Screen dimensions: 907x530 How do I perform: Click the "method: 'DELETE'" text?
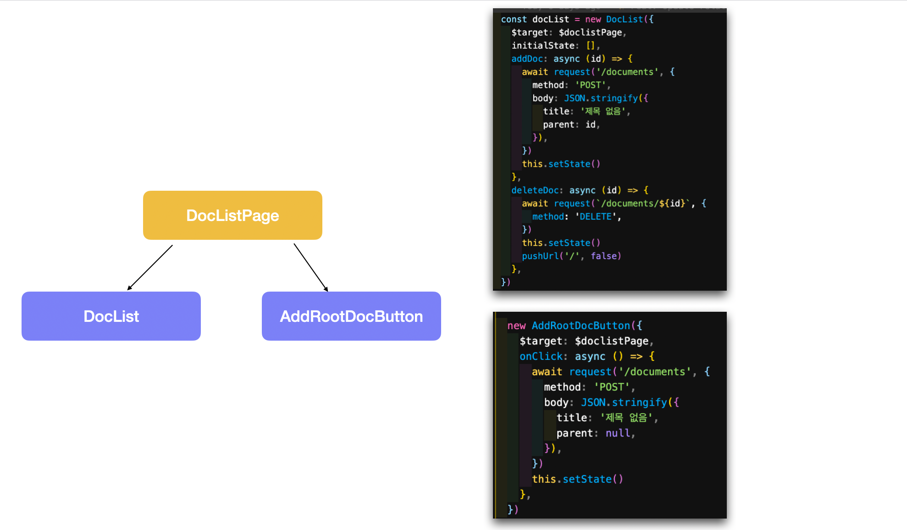pyautogui.click(x=576, y=216)
